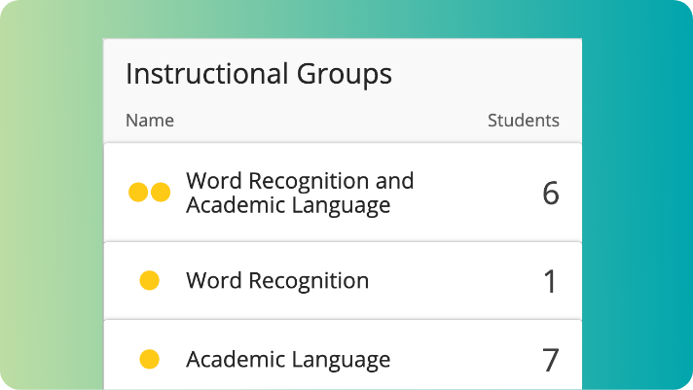Image resolution: width=693 pixels, height=390 pixels.
Task: Open the single-skill Academic Language group name
Action: click(x=288, y=359)
